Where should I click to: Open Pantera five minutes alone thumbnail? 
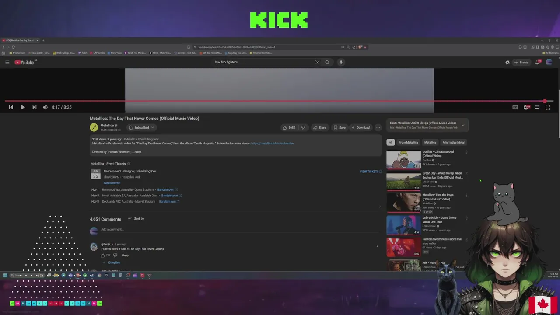tap(403, 246)
